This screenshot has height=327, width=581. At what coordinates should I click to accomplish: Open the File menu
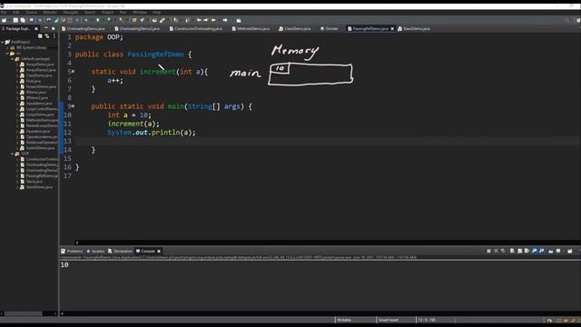[4, 12]
